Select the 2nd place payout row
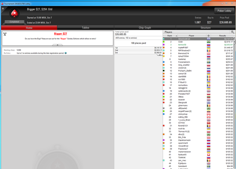 tap(138, 50)
